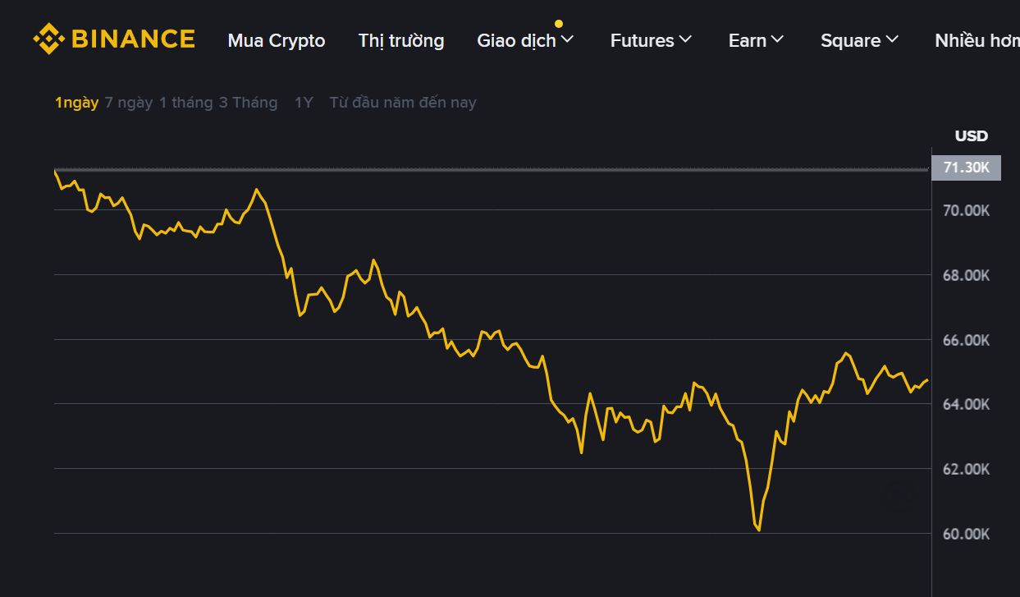Click the 71.30K current price label

966,168
